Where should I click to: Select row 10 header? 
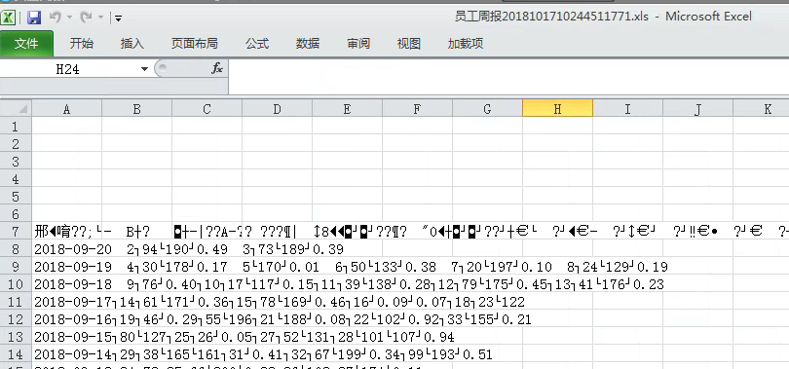tap(16, 284)
